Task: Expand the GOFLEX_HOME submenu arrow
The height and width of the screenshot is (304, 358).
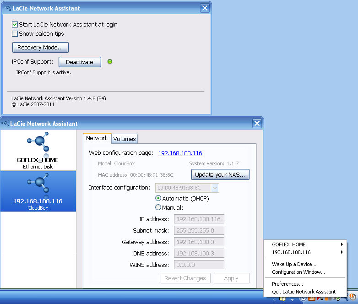Action: pyautogui.click(x=342, y=244)
